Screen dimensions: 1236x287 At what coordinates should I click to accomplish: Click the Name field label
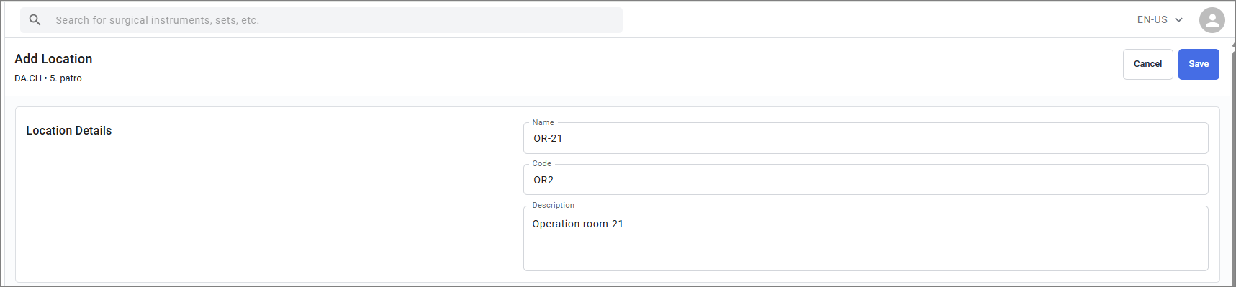(x=543, y=123)
